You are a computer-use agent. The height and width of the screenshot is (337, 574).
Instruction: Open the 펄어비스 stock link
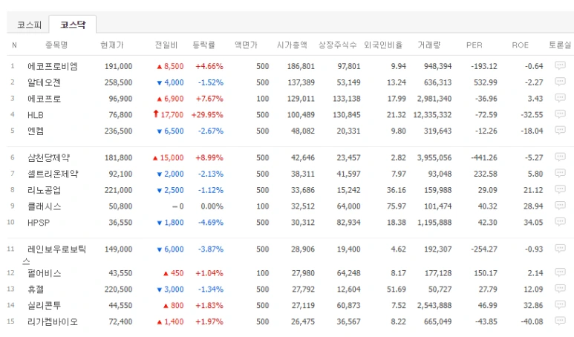[44, 273]
